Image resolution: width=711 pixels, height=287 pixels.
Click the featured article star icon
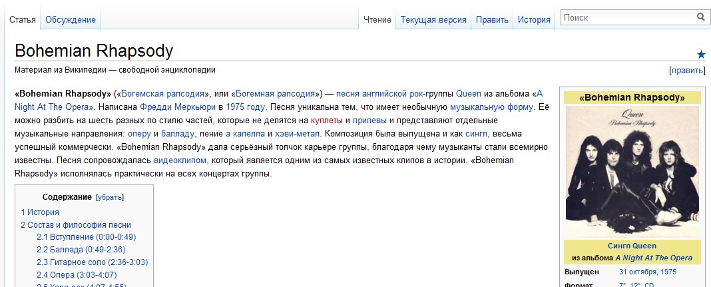pos(701,55)
